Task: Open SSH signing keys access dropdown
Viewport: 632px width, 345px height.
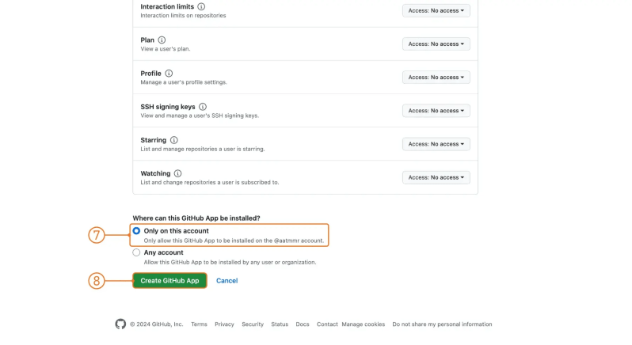Action: [436, 111]
